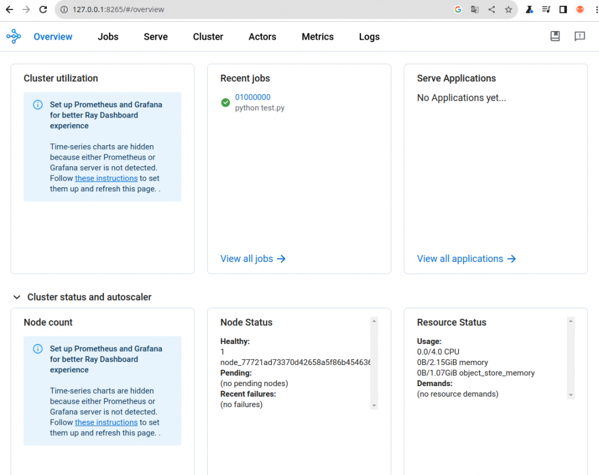The width and height of the screenshot is (599, 475).
Task: Collapse Cluster status and autoscaler section
Action: 17,297
